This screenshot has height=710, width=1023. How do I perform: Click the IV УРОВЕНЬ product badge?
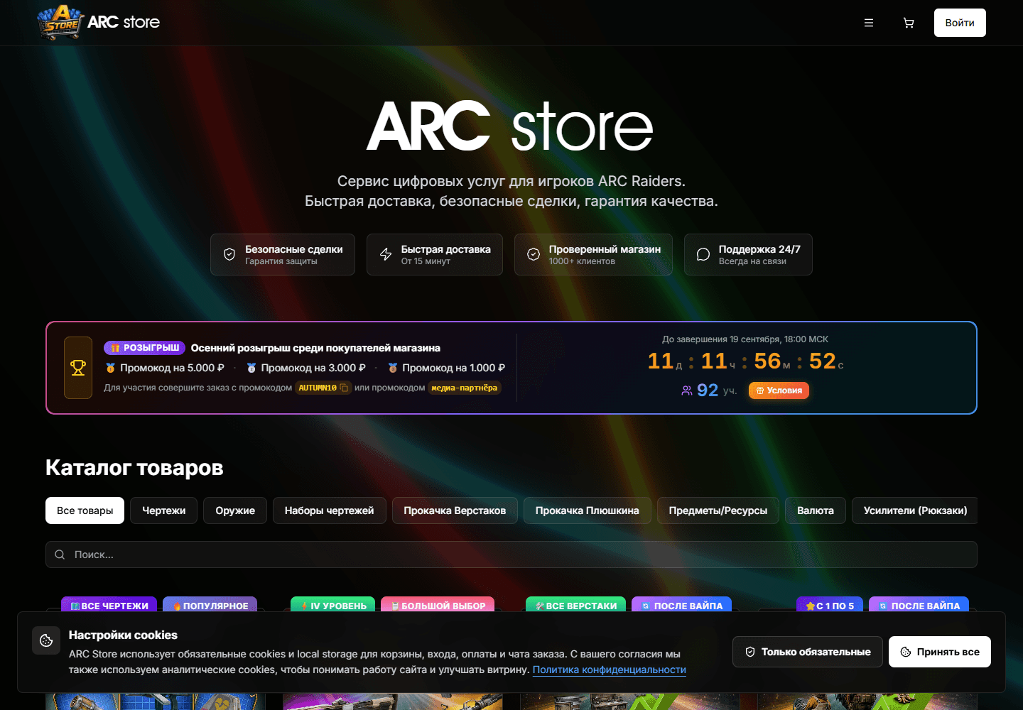(x=333, y=606)
